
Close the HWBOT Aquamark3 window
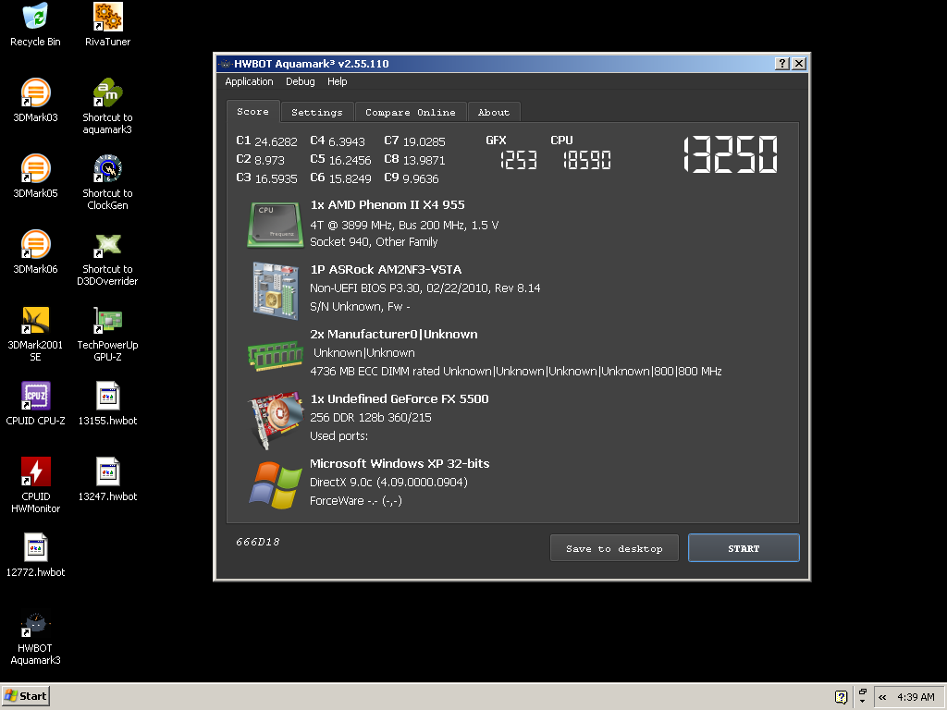coord(798,64)
